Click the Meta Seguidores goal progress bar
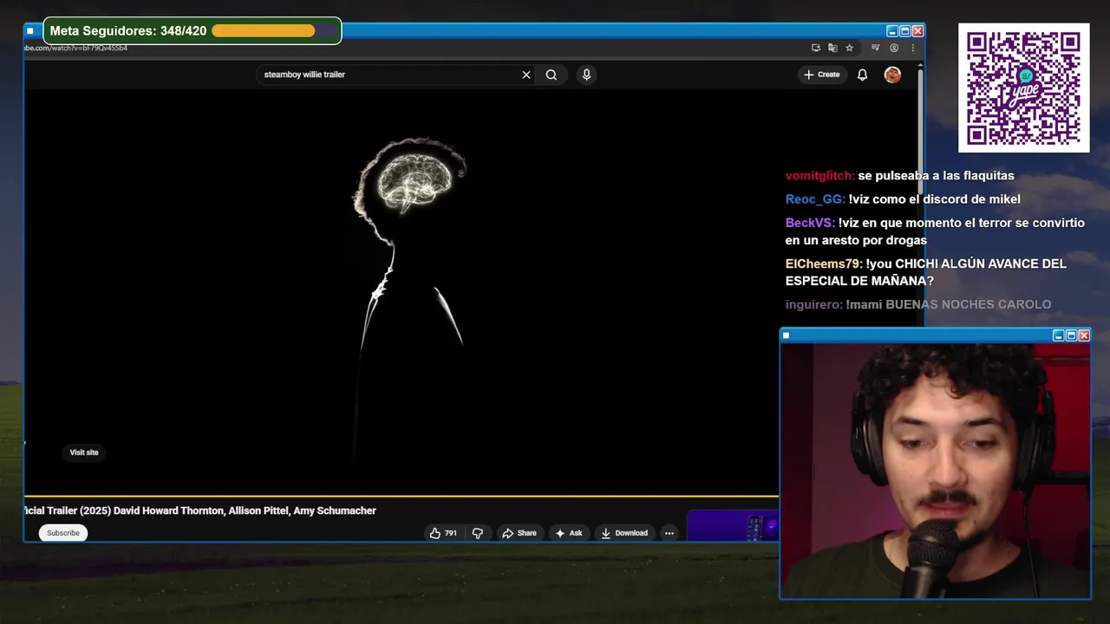Viewport: 1110px width, 624px height. click(274, 31)
